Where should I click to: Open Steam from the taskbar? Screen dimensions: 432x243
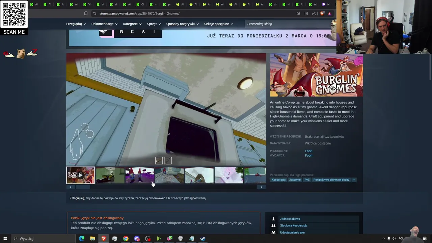202,239
